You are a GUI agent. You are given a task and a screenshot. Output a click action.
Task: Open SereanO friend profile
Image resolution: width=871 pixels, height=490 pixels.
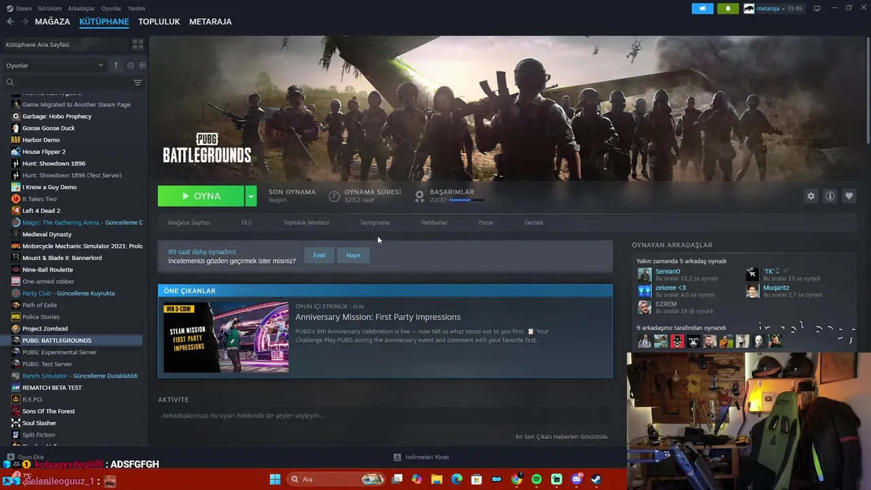point(668,271)
